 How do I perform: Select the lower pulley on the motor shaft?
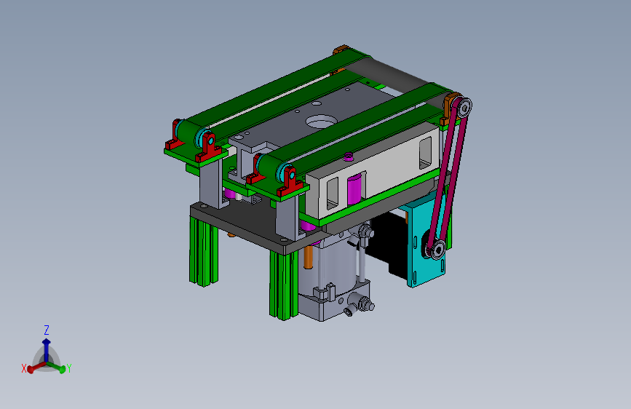coord(437,250)
